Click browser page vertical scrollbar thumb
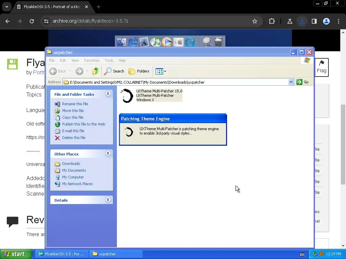346x259 pixels. [343, 144]
